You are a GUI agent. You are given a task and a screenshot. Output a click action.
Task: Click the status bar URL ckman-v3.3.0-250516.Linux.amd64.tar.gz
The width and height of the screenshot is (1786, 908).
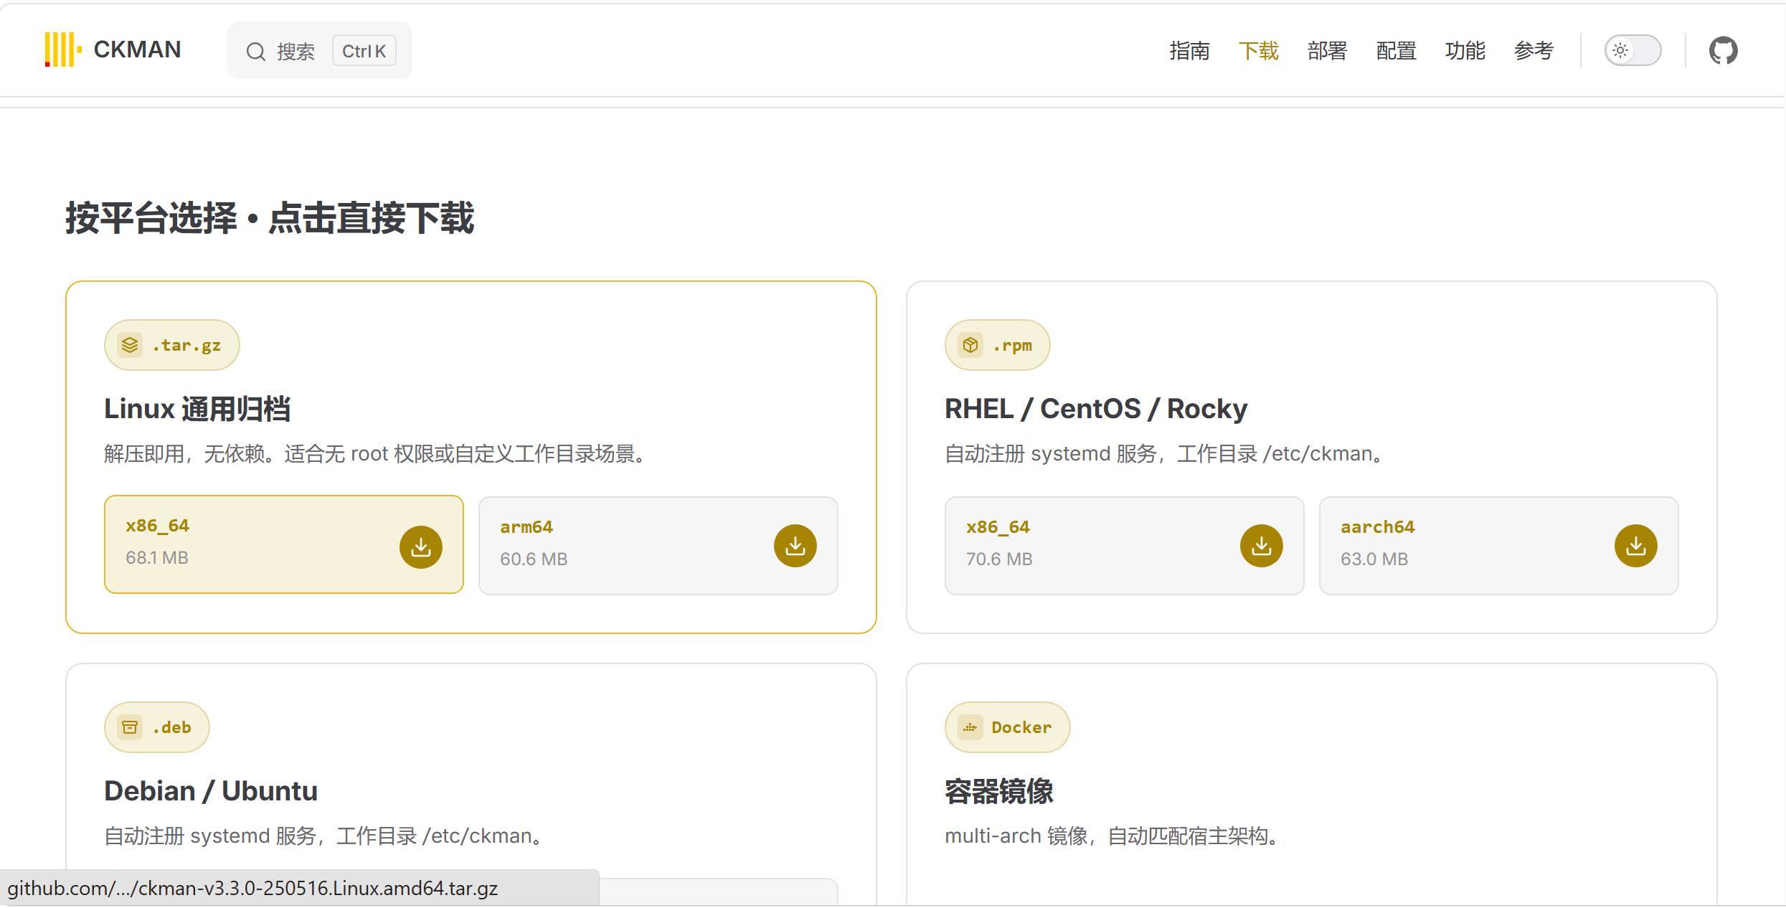click(252, 889)
